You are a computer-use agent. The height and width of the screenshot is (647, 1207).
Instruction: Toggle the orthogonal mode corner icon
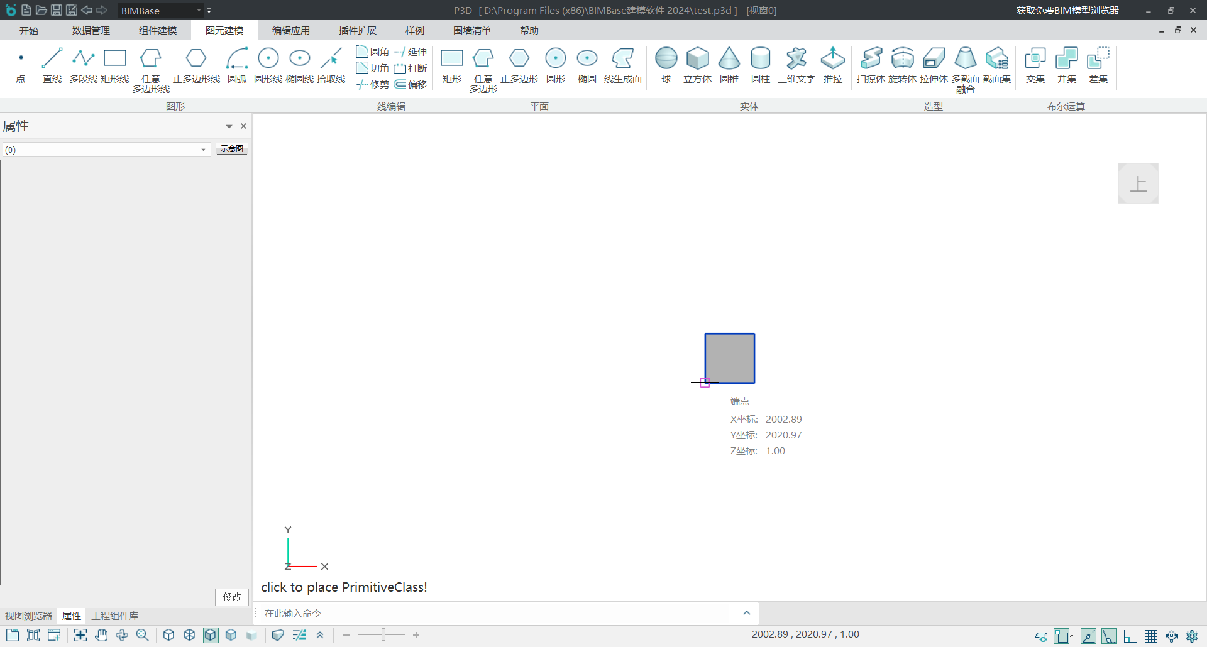click(1130, 636)
